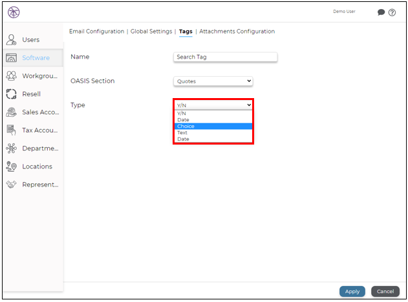Choose the Date option below Text

tap(213, 139)
